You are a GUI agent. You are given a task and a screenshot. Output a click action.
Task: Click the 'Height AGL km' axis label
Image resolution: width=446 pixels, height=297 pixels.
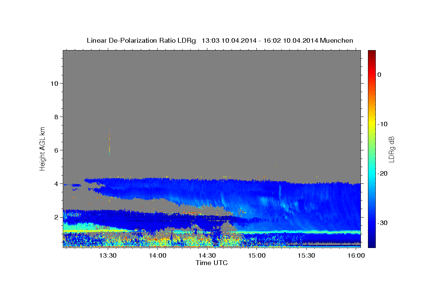tap(42, 148)
